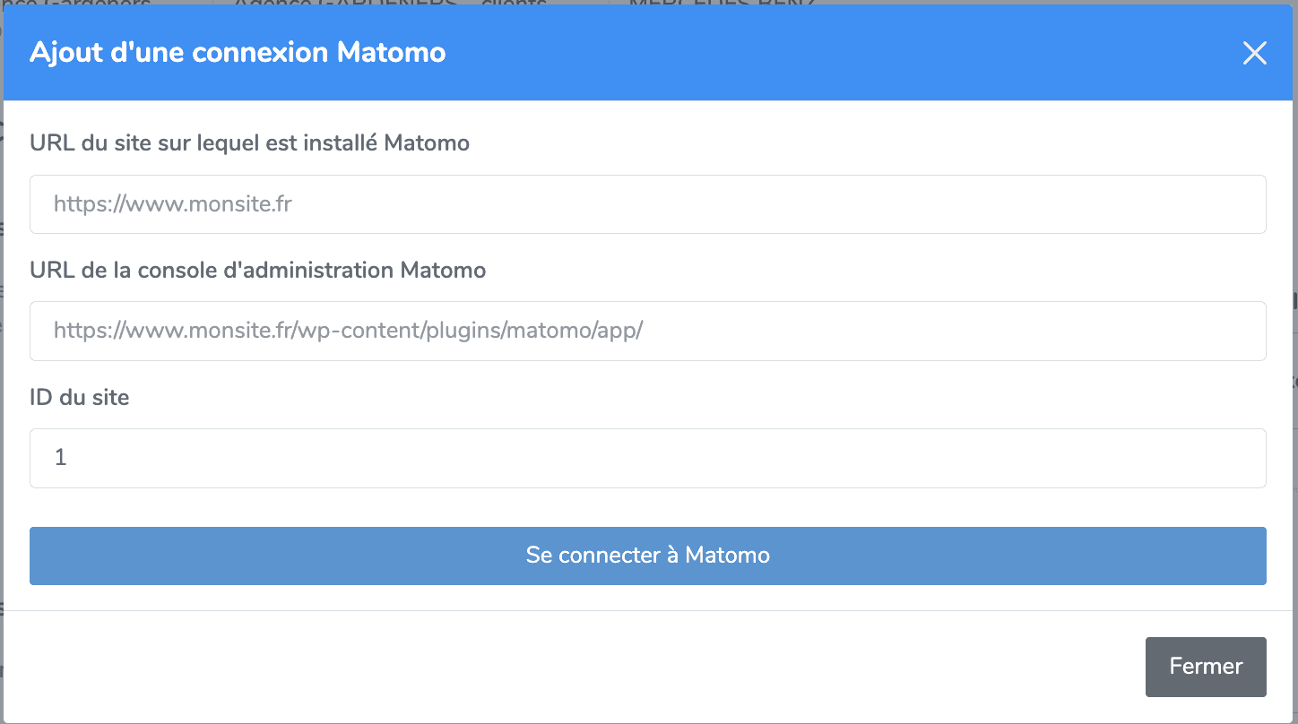Screen dimensions: 1298x724
Task: Click the wp-content plugins matomo placeholder text
Action: click(x=348, y=331)
